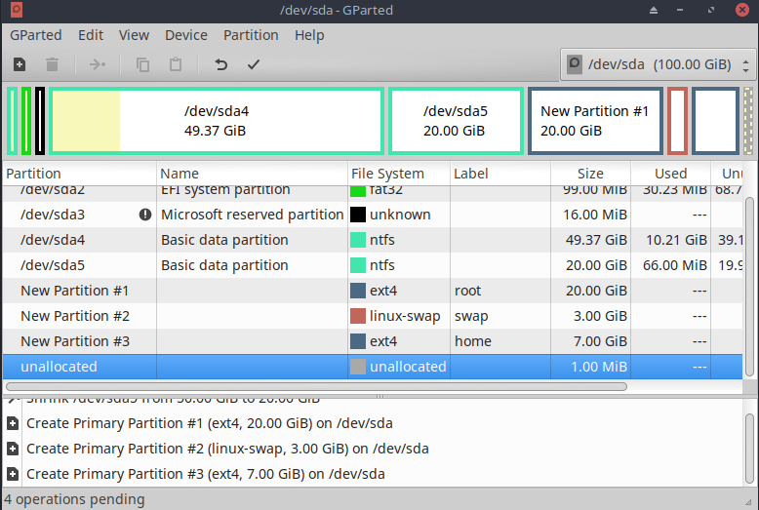Select the red linux-swap block in the disk map

click(678, 121)
